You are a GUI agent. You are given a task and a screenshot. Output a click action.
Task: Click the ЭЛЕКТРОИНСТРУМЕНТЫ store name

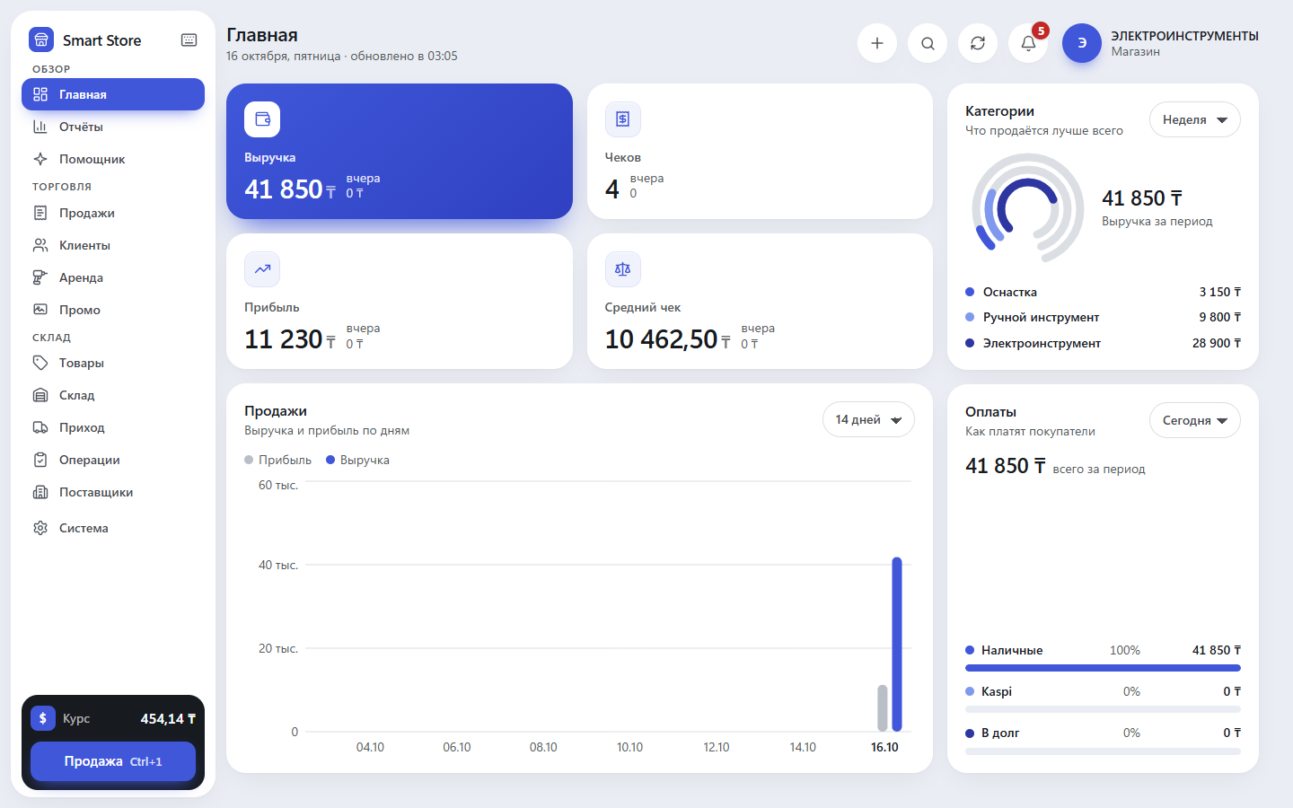(x=1184, y=36)
